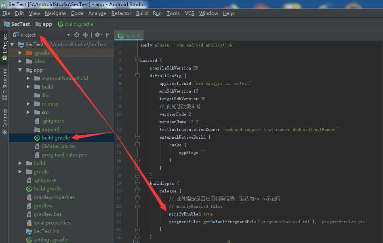Click on versionCode 2 line

tap(175, 114)
